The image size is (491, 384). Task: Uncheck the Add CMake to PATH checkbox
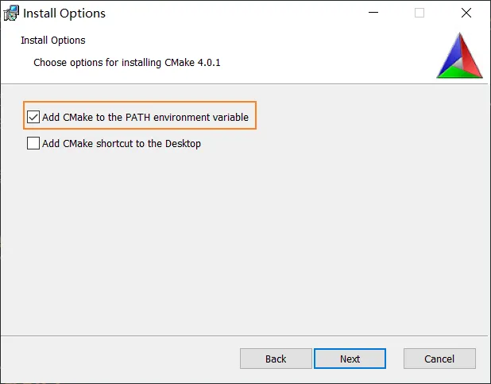coord(33,117)
